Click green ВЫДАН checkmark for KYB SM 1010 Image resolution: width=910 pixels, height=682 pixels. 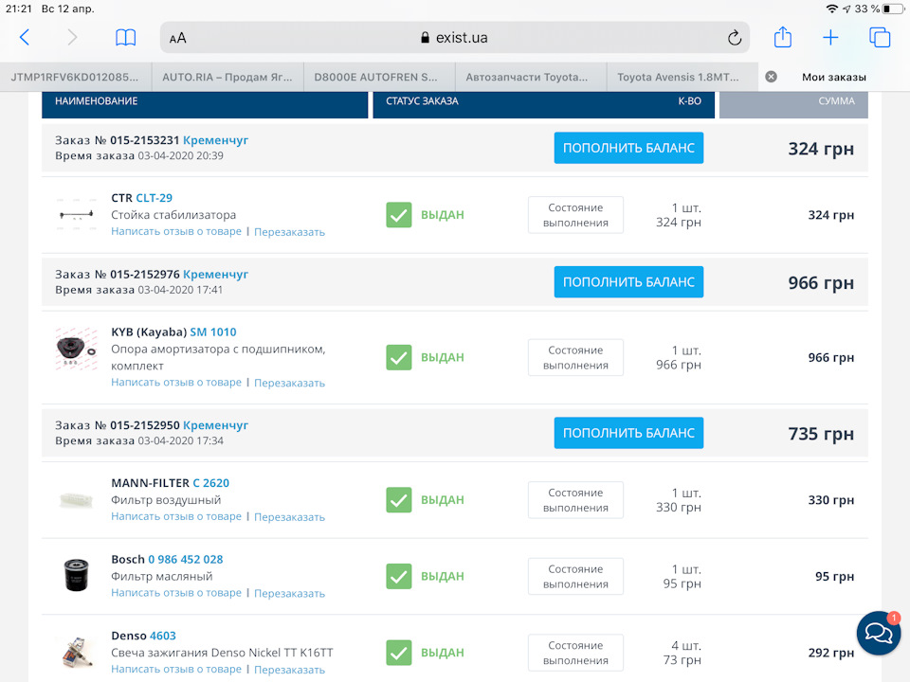click(399, 358)
